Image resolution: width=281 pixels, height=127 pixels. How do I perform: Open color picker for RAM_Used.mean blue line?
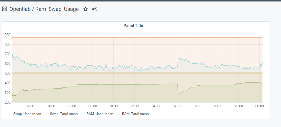83,114
